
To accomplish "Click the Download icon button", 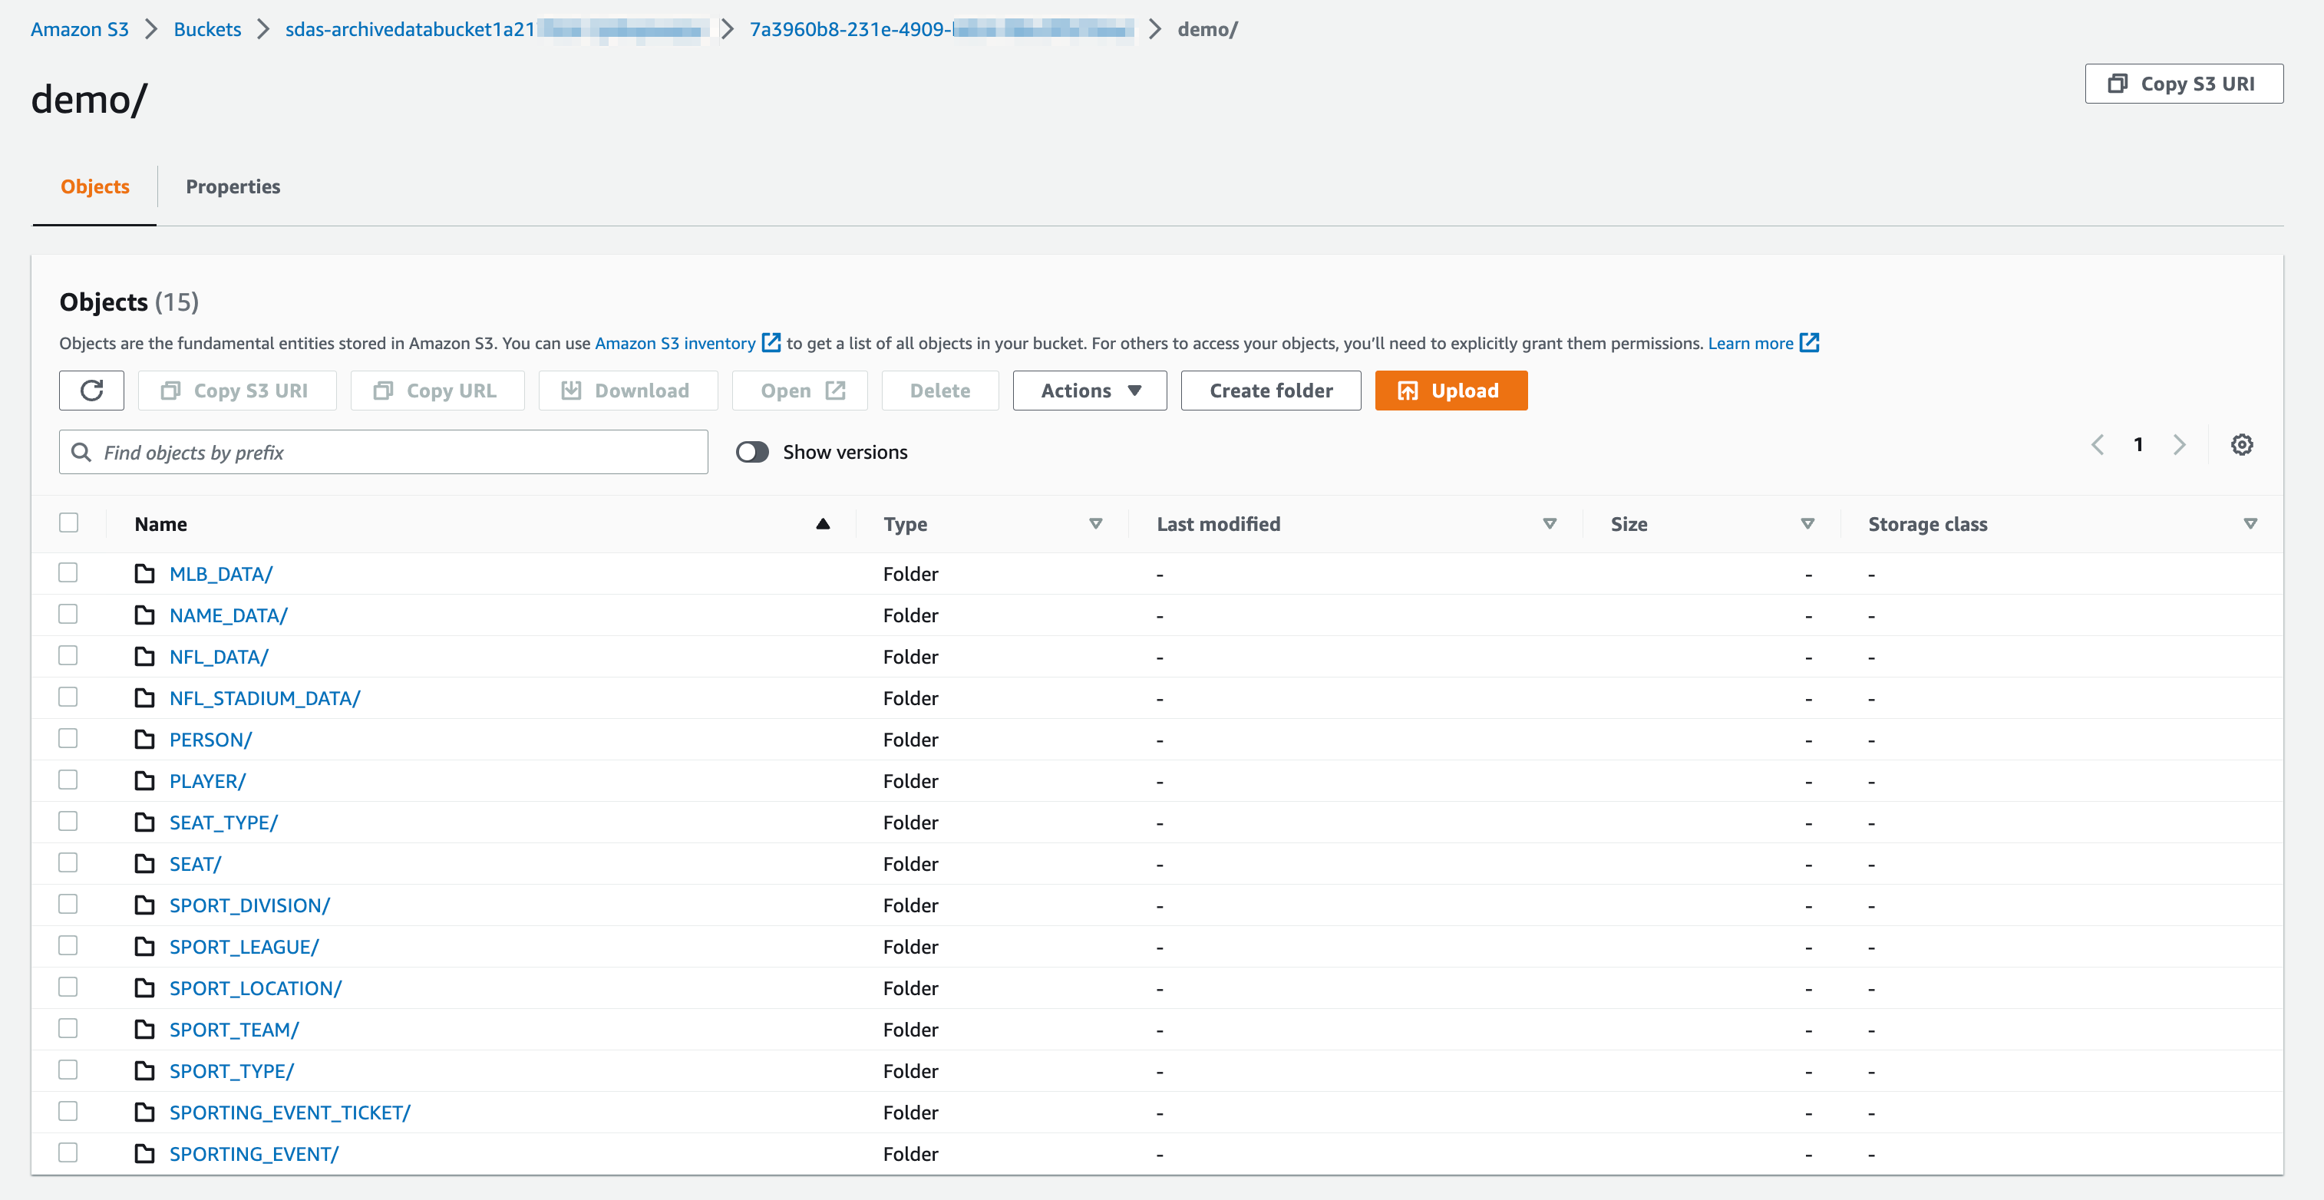I will pyautogui.click(x=571, y=391).
